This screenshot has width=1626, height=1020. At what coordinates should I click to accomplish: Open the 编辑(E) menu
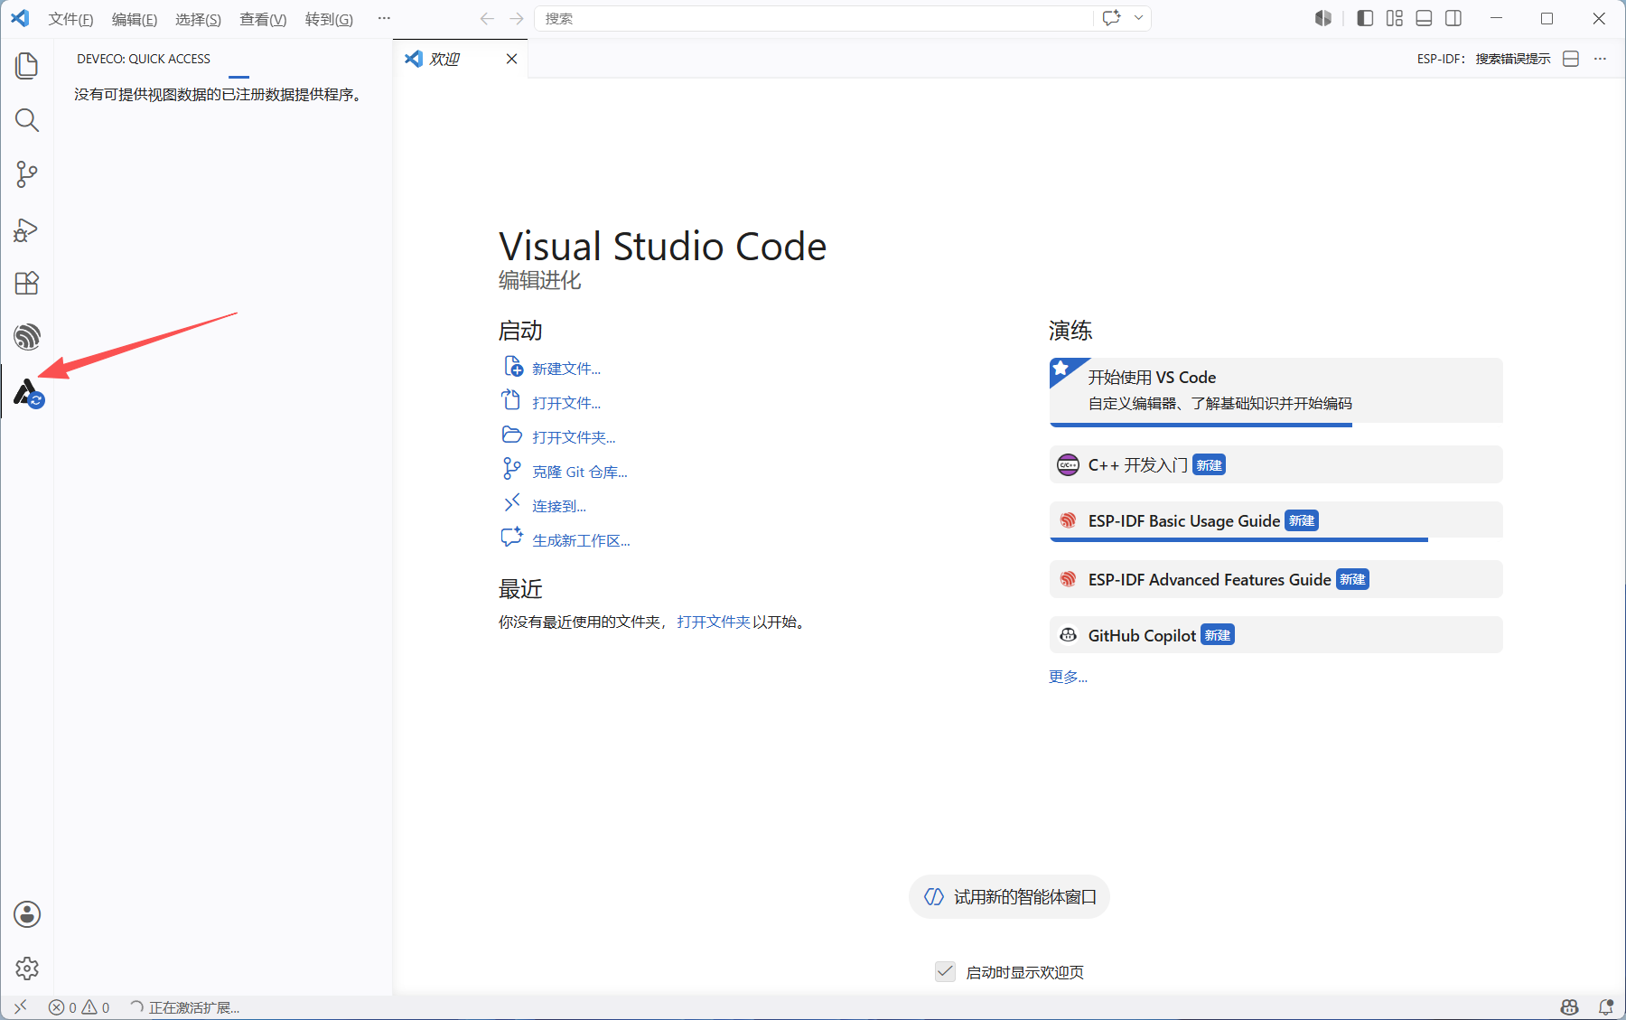point(135,19)
